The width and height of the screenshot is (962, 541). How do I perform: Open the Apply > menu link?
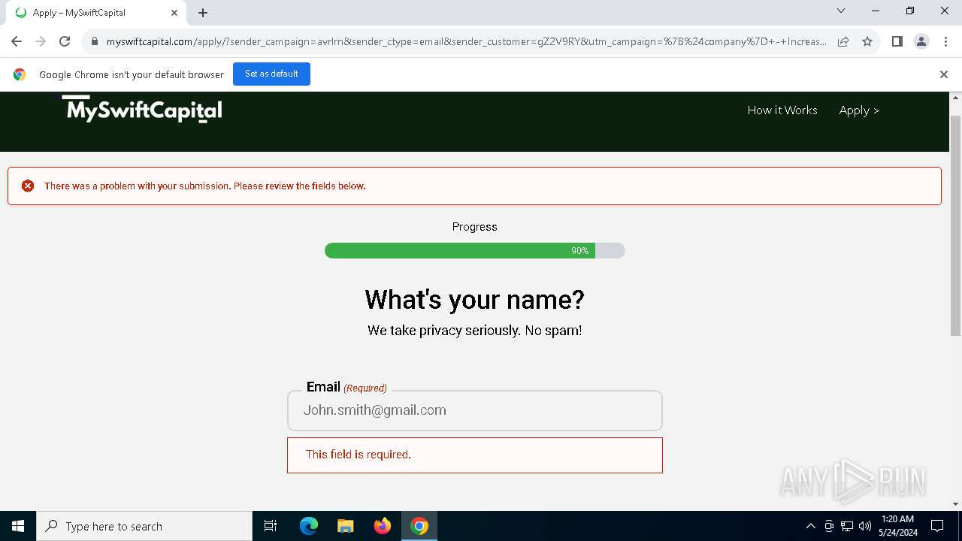point(859,110)
